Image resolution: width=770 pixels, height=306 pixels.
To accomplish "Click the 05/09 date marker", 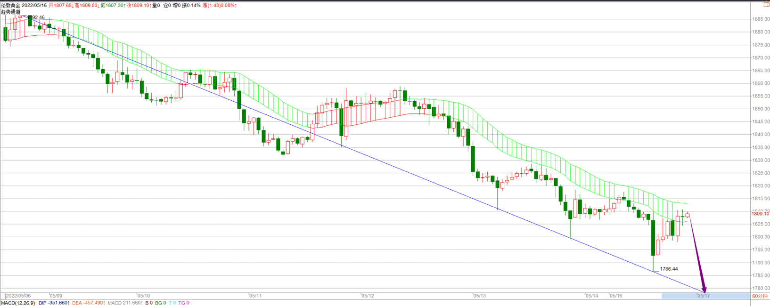I will tap(56, 296).
